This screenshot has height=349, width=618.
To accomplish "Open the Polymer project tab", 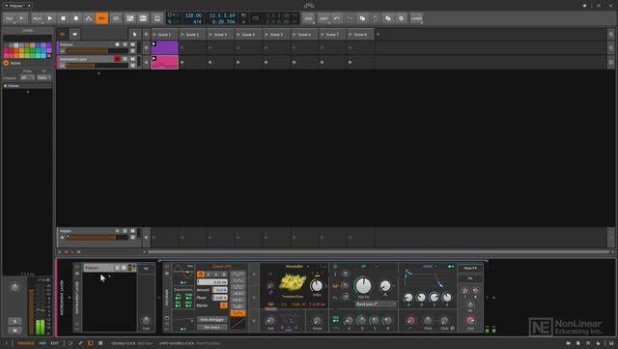I will pyautogui.click(x=17, y=6).
